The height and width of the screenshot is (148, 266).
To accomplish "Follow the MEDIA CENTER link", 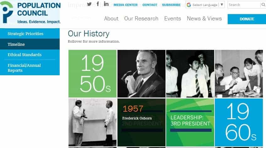I will point(126,5).
